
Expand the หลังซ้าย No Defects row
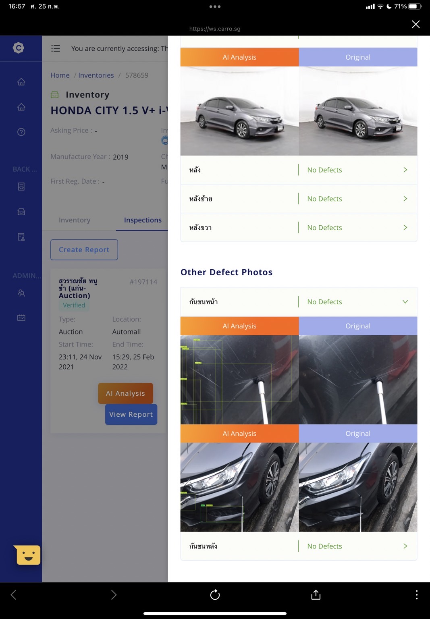pos(299,199)
